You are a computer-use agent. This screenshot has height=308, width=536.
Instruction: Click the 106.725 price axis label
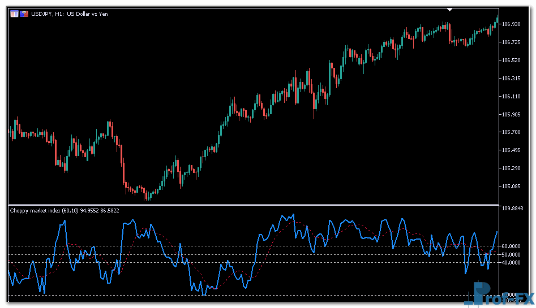(511, 42)
